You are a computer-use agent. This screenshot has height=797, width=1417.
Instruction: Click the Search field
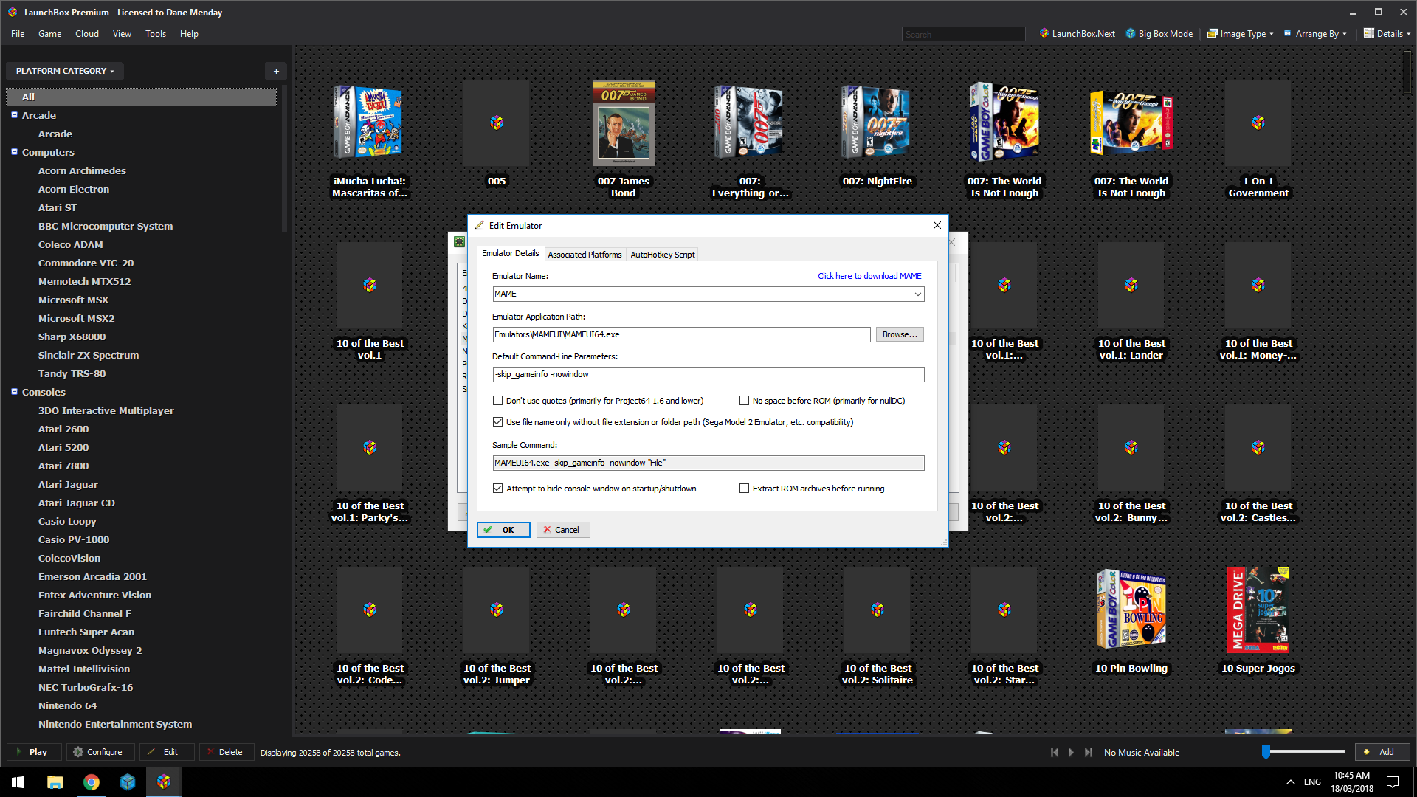963,34
